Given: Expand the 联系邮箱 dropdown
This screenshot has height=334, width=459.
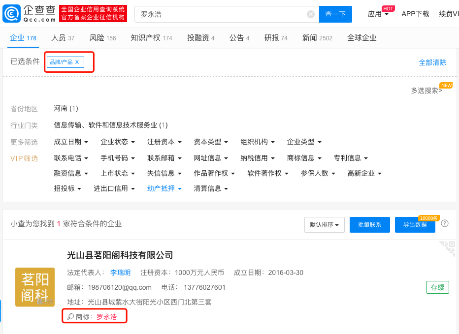Looking at the screenshot, I should pyautogui.click(x=164, y=158).
